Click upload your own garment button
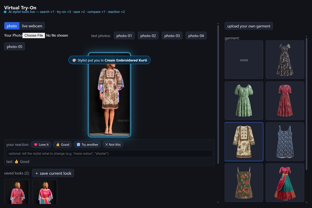The width and height of the screenshot is (312, 208). pyautogui.click(x=249, y=26)
